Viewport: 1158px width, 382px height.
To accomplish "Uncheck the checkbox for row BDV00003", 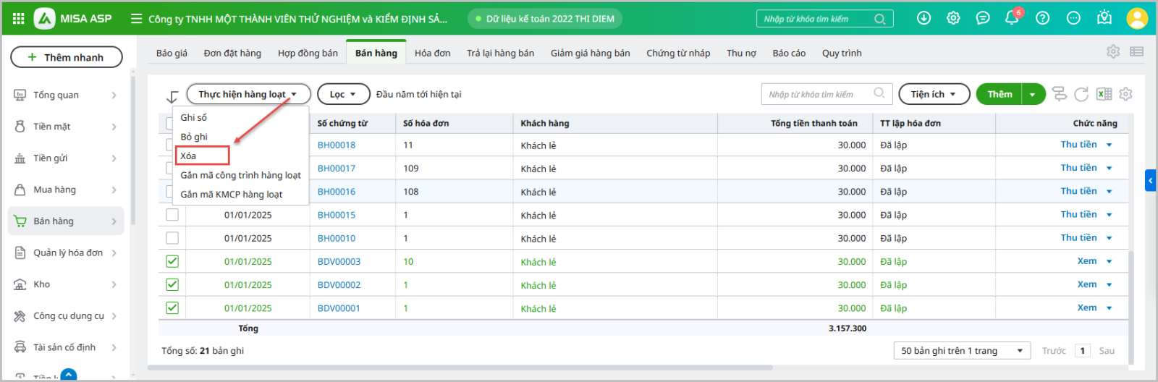I will (172, 261).
